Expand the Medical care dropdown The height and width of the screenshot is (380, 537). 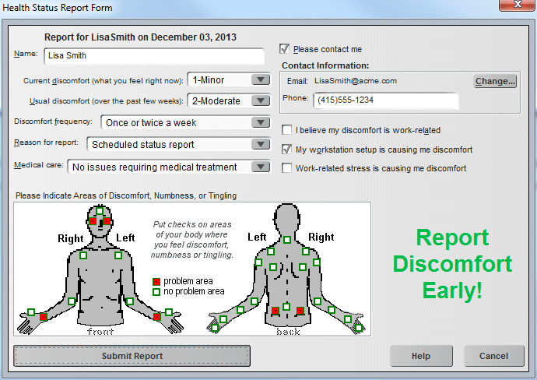click(261, 167)
